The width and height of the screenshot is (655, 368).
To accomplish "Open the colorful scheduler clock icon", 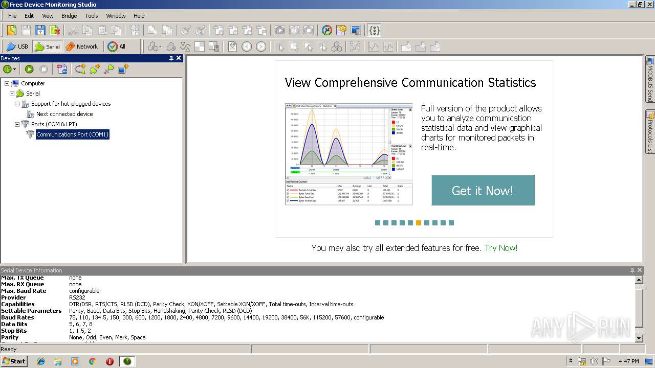I will 327,30.
